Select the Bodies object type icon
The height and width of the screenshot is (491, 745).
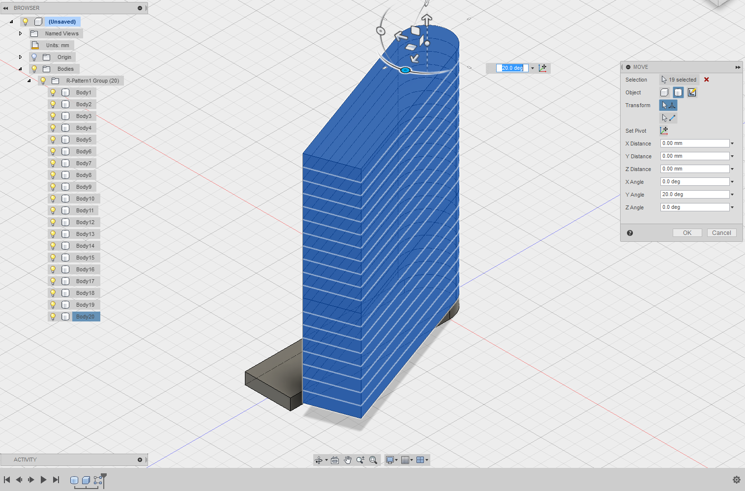[x=678, y=92]
